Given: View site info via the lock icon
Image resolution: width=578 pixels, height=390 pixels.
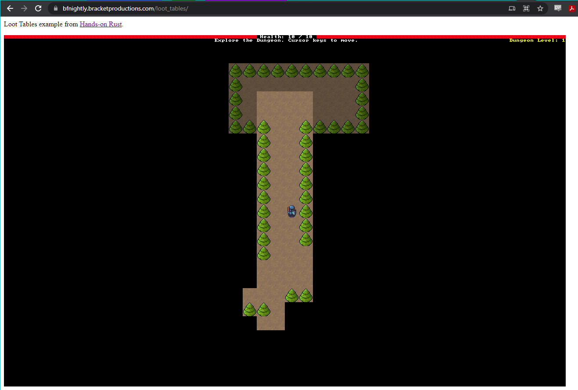Looking at the screenshot, I should (x=55, y=8).
